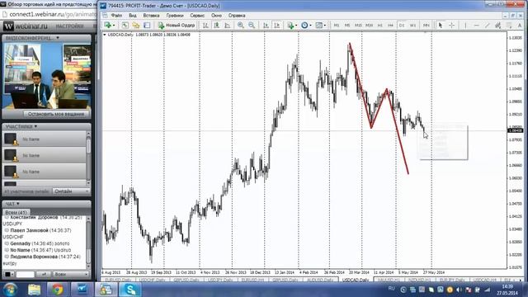528x297 pixels.
Task: Open the Вставка menu
Action: pyautogui.click(x=151, y=16)
